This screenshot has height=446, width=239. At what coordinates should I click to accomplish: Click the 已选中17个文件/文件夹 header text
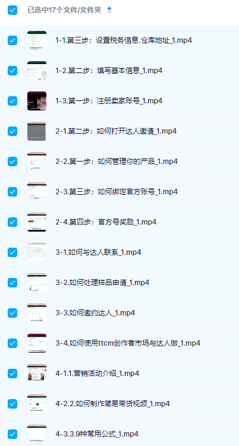pos(64,11)
